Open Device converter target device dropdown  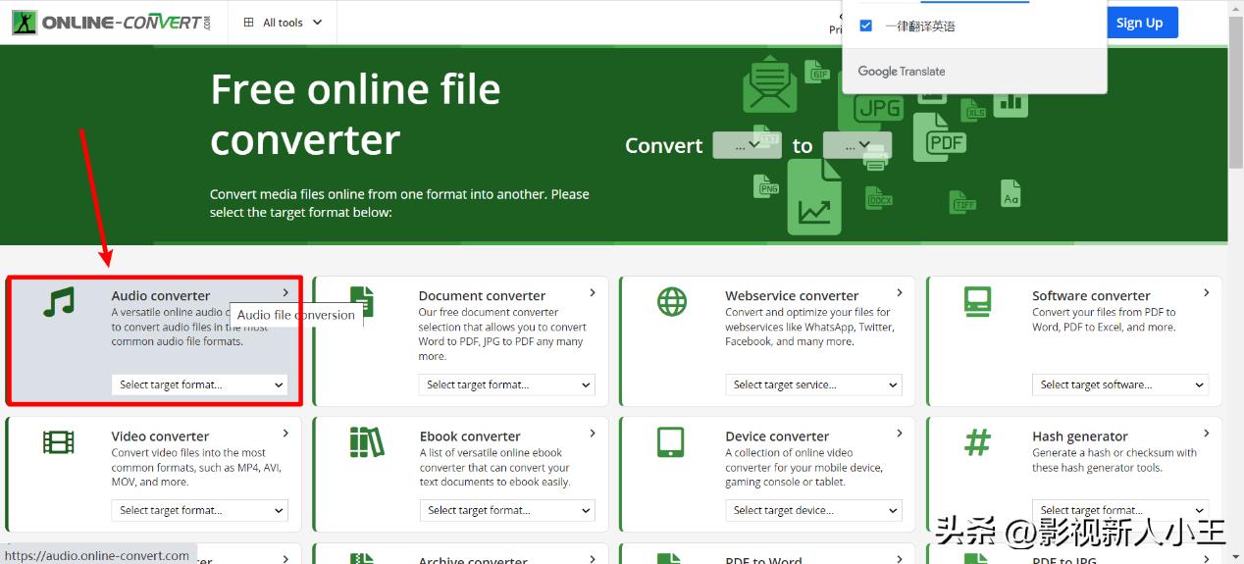point(813,510)
